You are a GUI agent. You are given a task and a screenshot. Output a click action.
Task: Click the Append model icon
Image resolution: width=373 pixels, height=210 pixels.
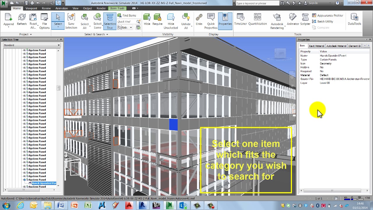tap(8, 17)
